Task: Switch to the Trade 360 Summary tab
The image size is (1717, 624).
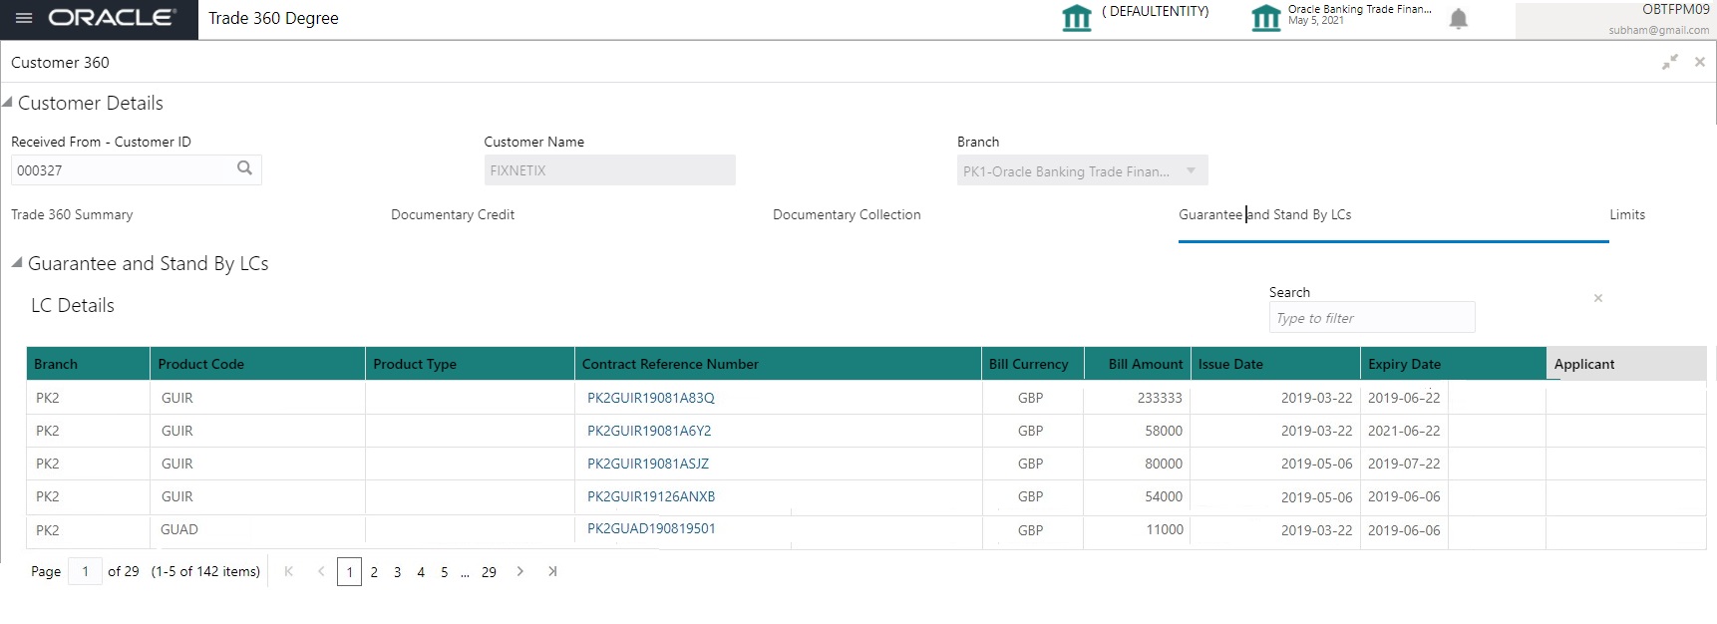Action: pos(72,214)
